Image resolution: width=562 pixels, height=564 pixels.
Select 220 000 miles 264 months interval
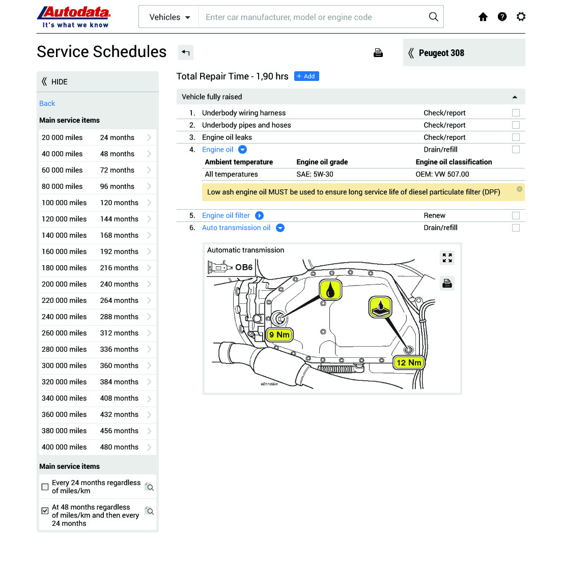tap(98, 300)
